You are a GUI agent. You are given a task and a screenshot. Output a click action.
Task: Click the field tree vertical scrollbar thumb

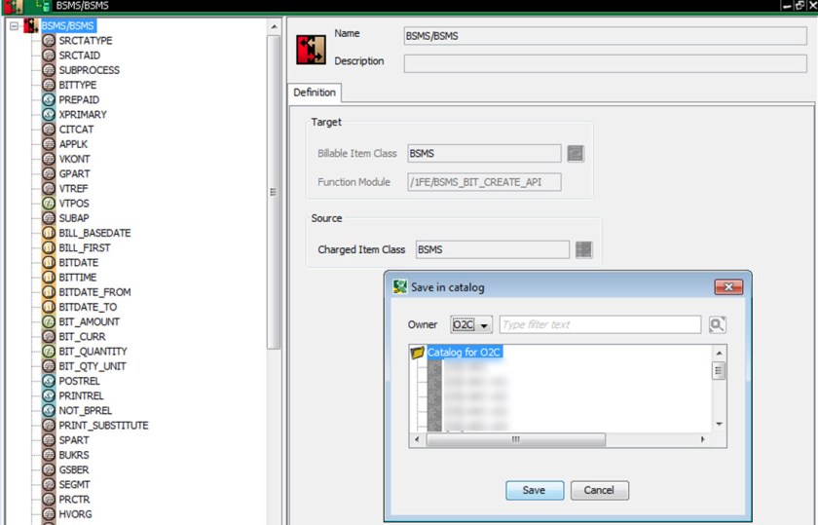click(x=274, y=192)
